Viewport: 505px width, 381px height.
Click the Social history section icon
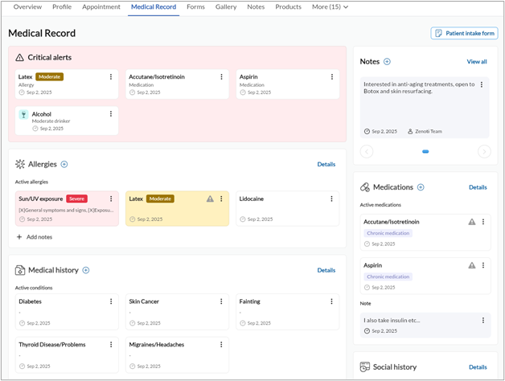tap(364, 367)
